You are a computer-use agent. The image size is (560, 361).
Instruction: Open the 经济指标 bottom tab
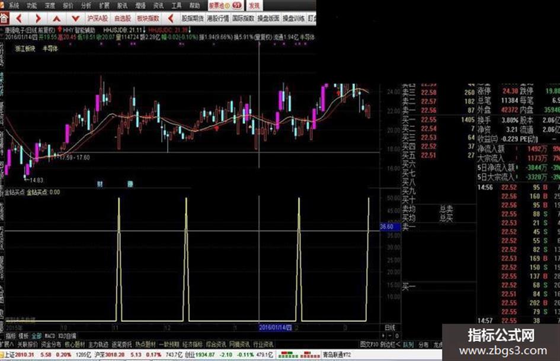pos(193,344)
